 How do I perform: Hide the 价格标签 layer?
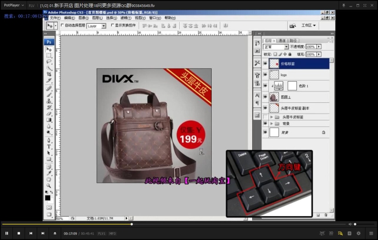[265, 63]
